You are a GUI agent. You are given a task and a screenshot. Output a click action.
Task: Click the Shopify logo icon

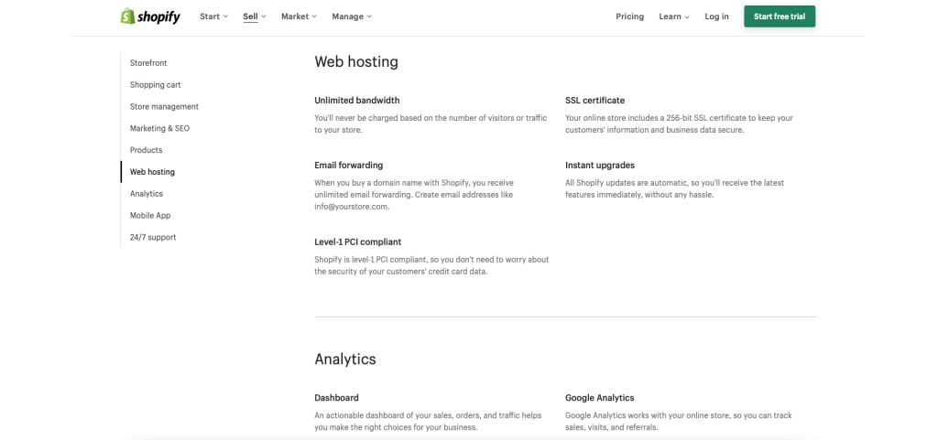(x=127, y=16)
